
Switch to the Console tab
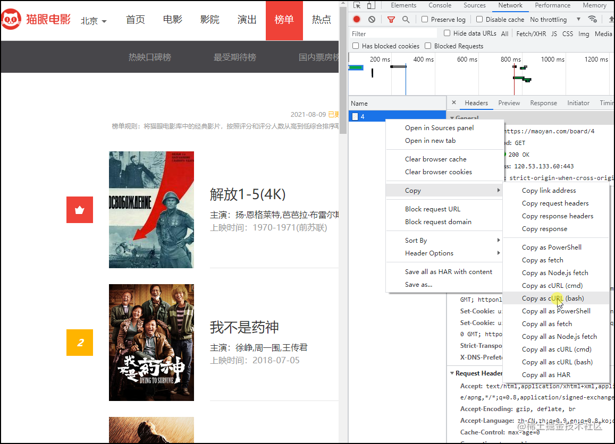pyautogui.click(x=440, y=5)
